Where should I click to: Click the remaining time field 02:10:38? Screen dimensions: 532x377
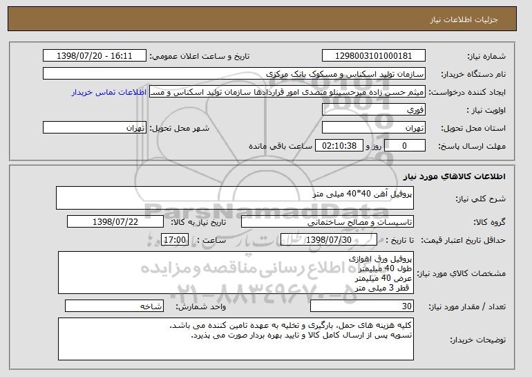(339, 146)
